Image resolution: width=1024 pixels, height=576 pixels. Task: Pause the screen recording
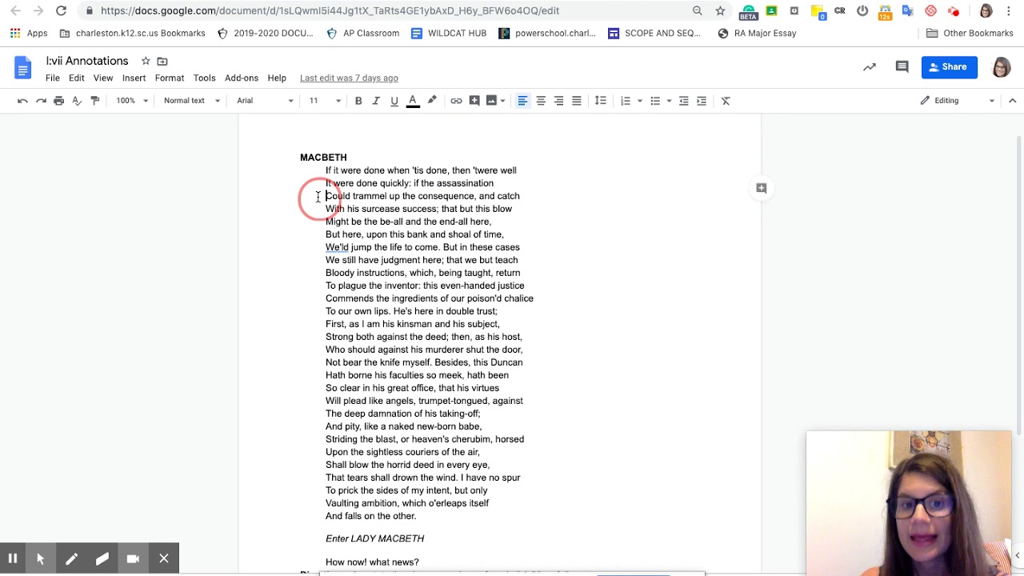coord(13,558)
